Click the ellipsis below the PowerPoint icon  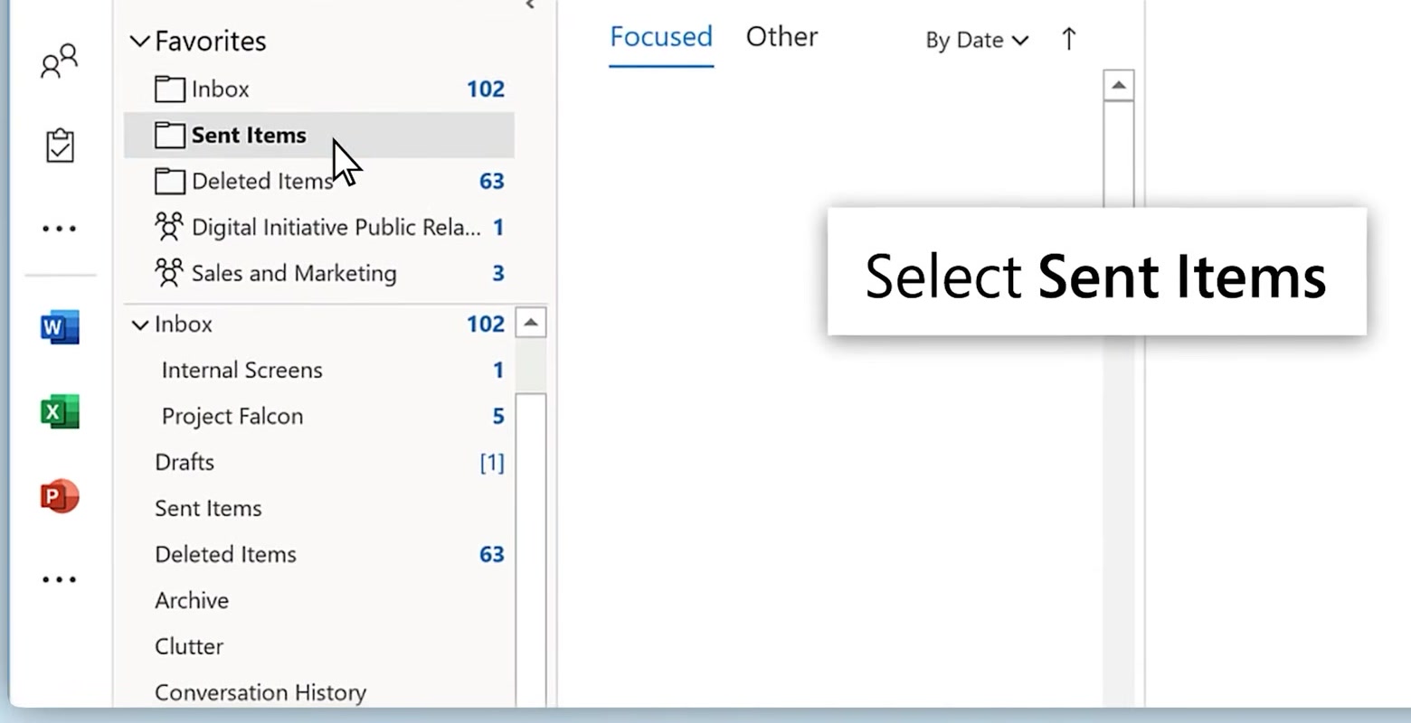click(x=60, y=579)
